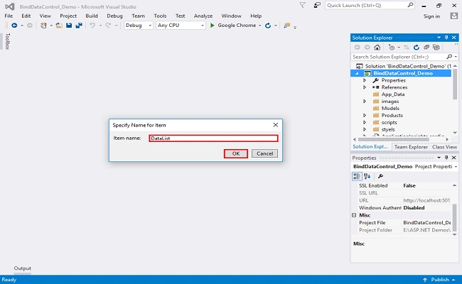Click the Quick Launch search box
Viewport: 462px width, 284px height.
pos(370,5)
